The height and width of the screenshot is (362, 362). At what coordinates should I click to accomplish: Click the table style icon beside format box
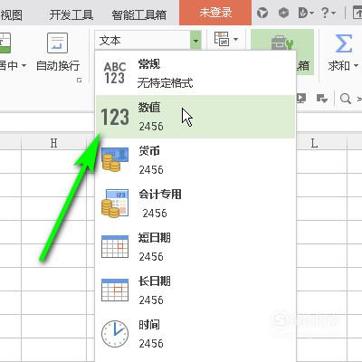coord(222,39)
